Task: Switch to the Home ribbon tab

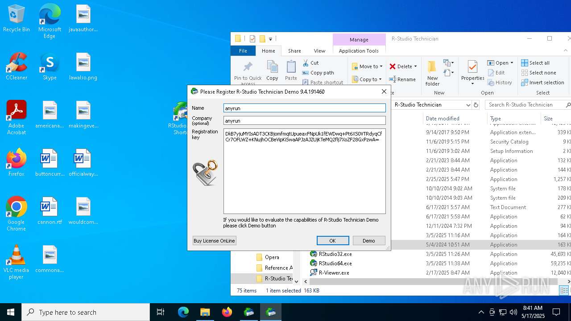Action: tap(269, 51)
